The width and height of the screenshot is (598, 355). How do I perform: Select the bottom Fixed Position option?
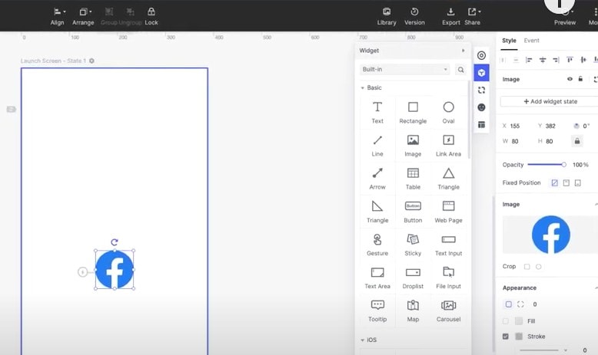578,183
